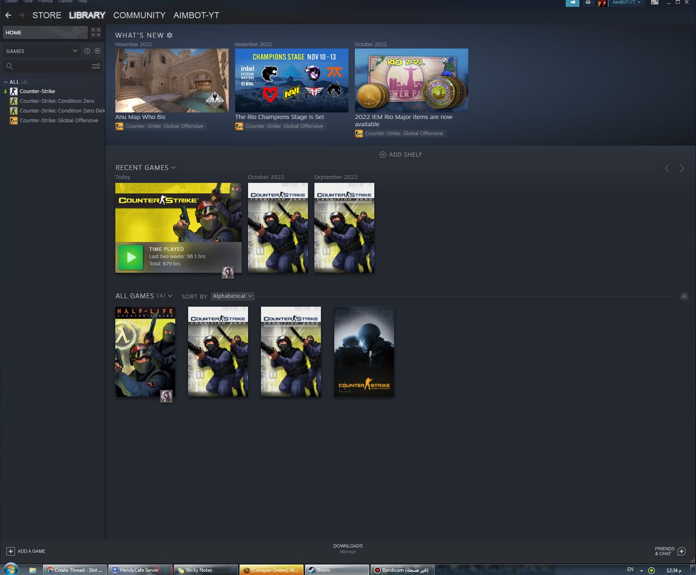The height and width of the screenshot is (575, 696).
Task: Toggle show ready-to-play games filter
Action: [x=98, y=51]
